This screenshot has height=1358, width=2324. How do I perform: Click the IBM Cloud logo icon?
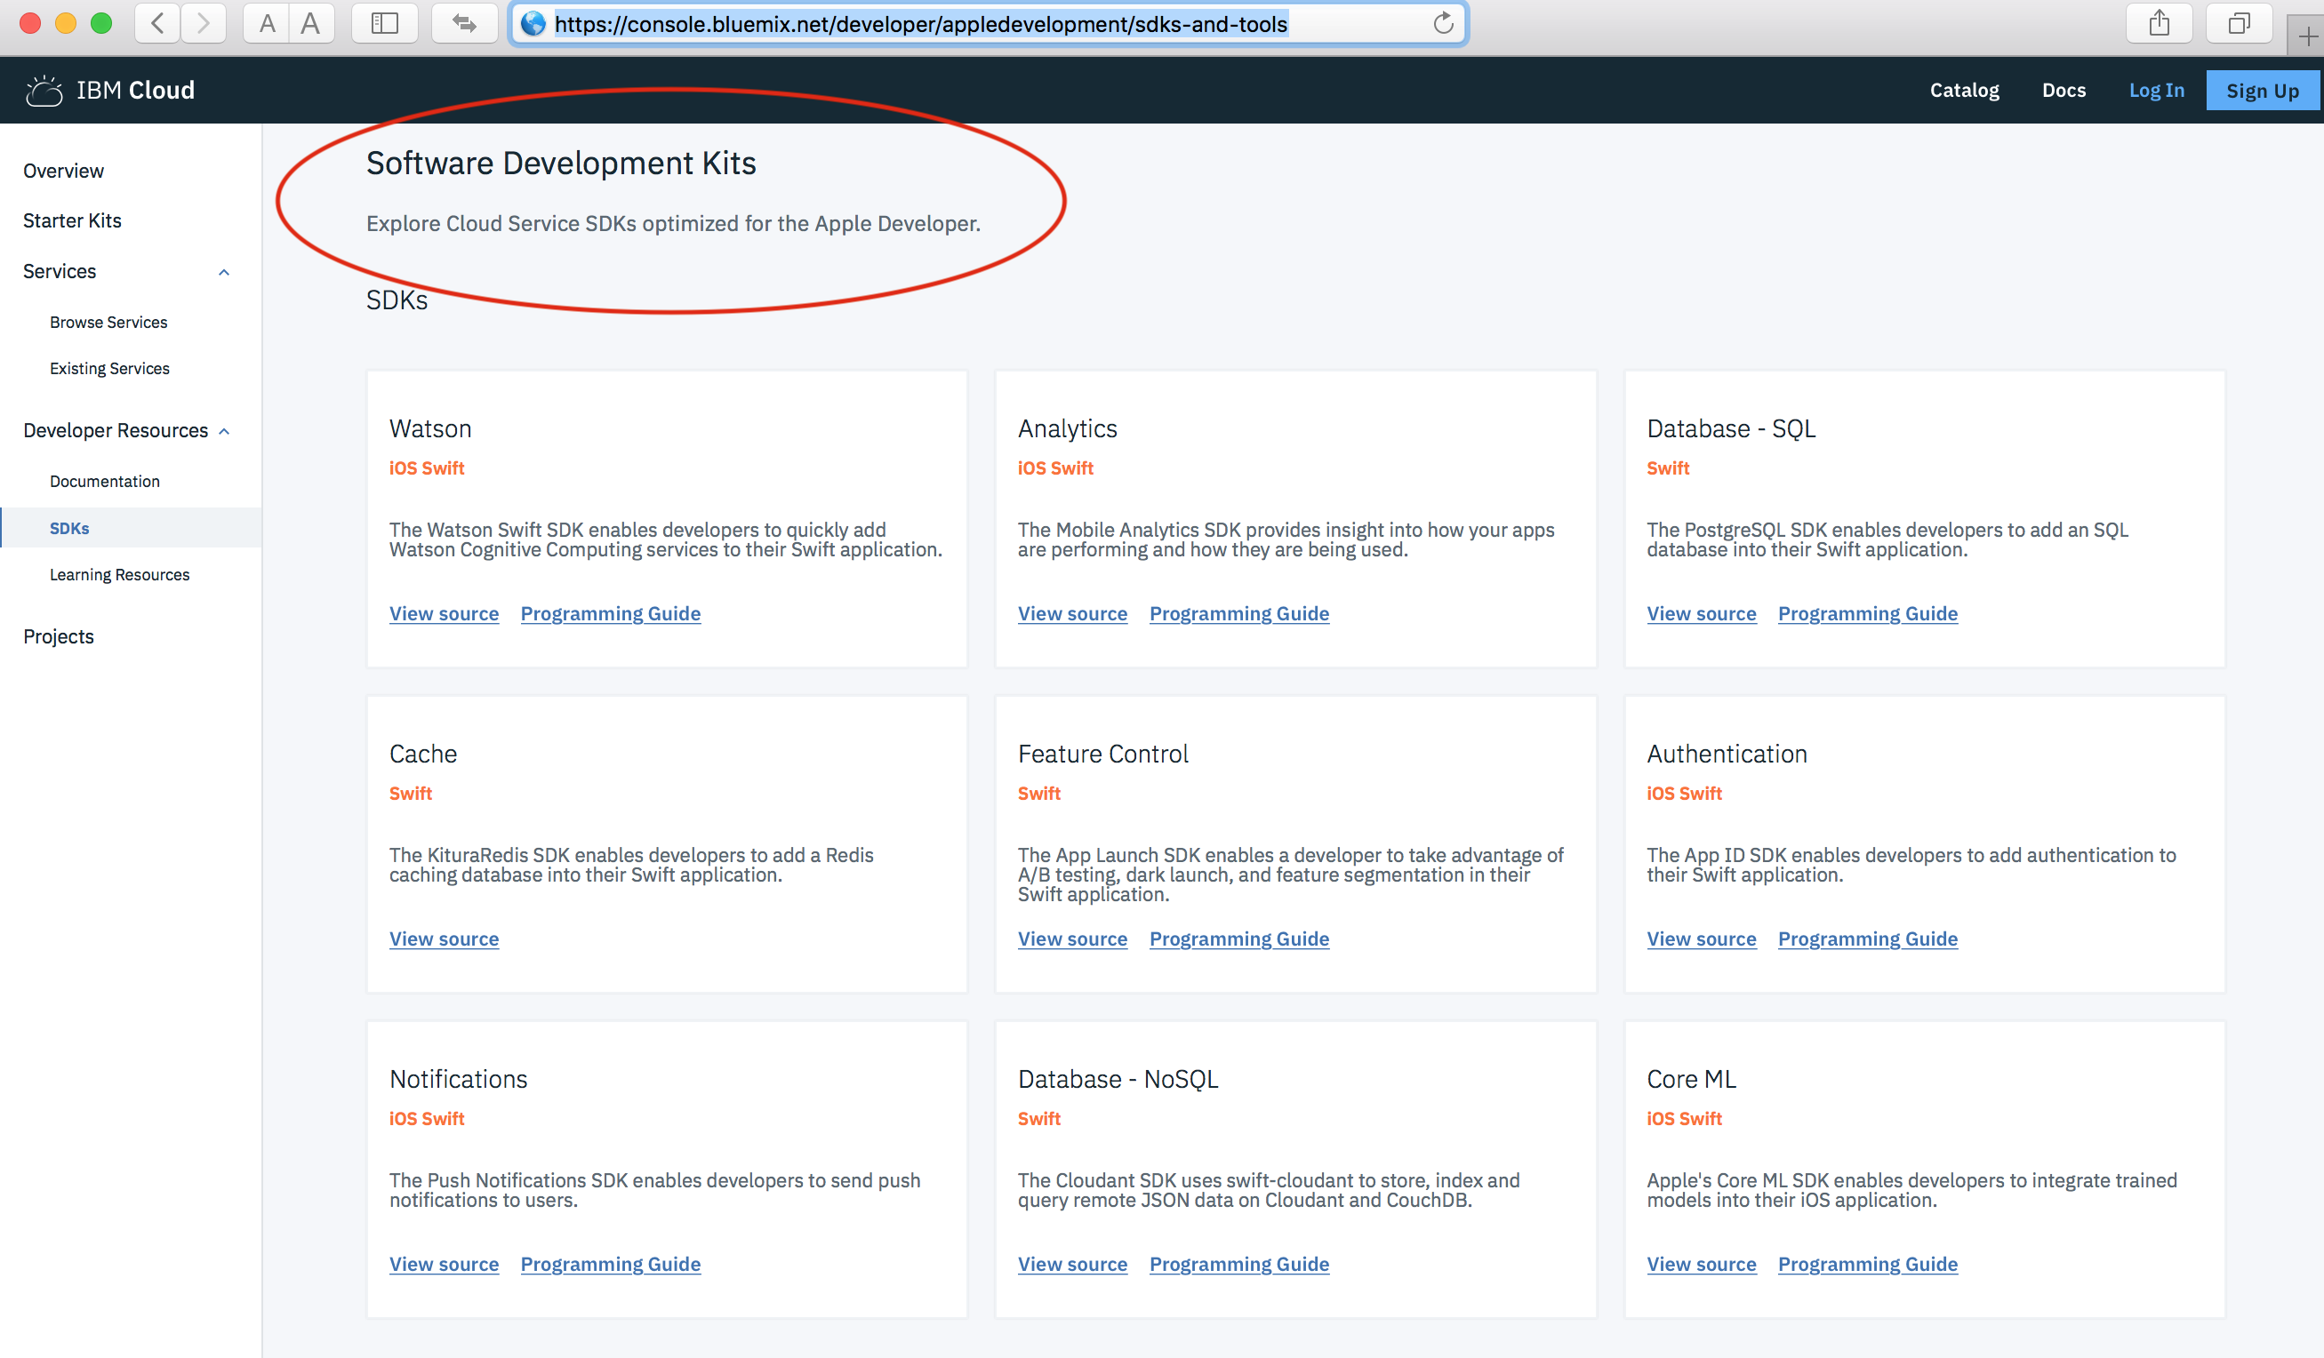(44, 91)
